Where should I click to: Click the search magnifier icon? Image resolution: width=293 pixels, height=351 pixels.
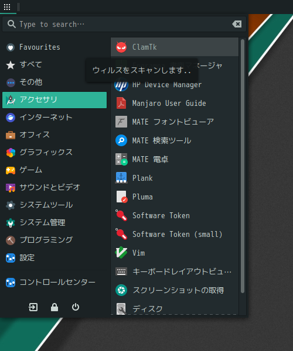point(11,24)
